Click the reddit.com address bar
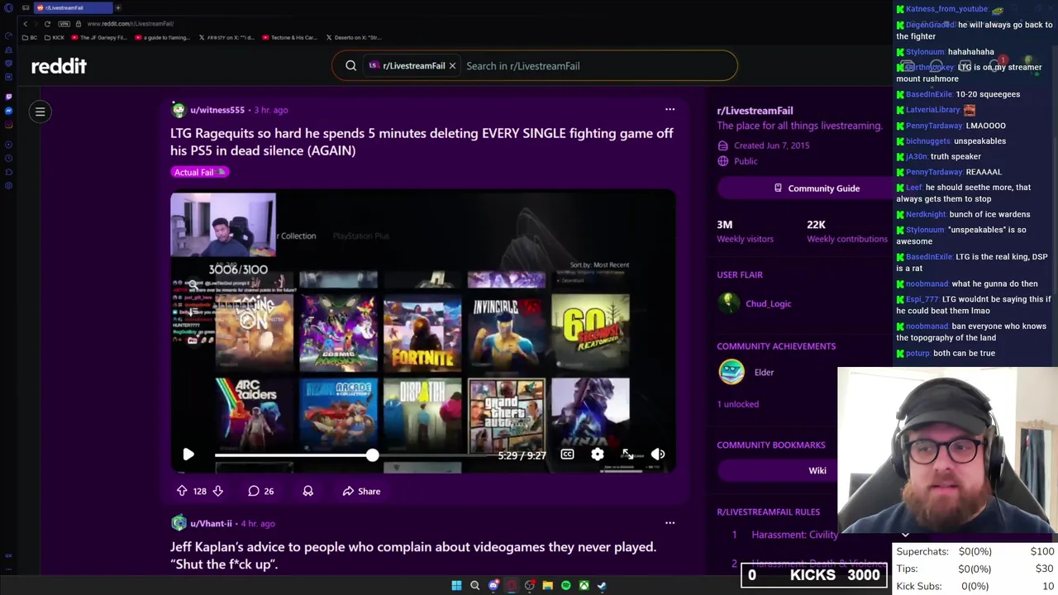The height and width of the screenshot is (595, 1058). [130, 24]
